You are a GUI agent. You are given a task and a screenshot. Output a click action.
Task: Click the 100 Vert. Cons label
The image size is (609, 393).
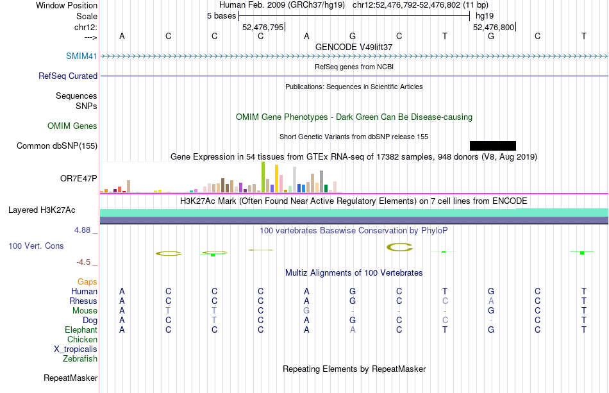click(x=36, y=246)
